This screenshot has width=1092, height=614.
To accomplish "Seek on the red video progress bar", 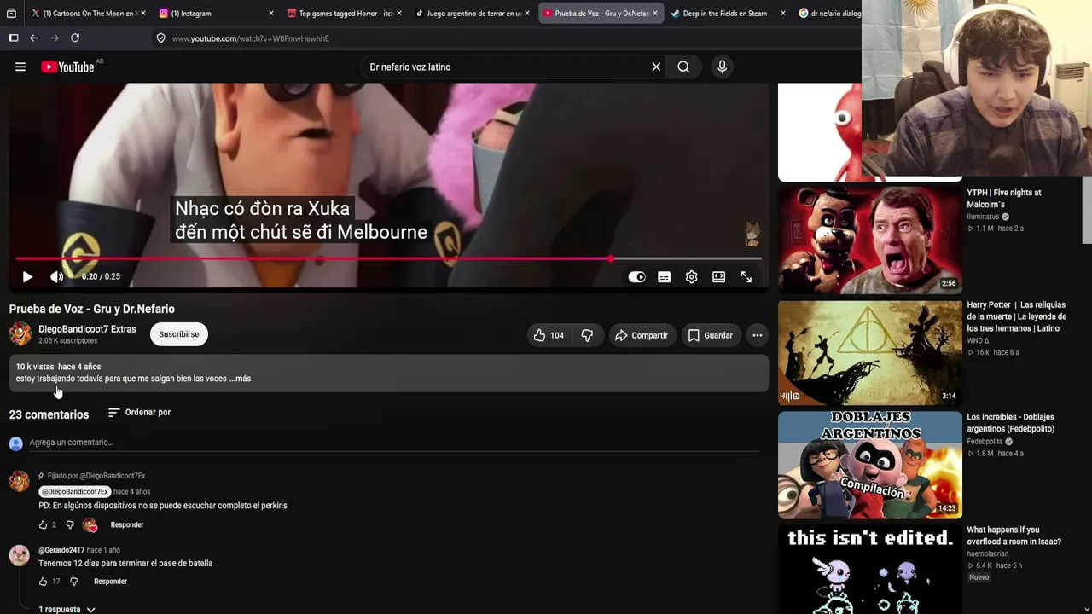I will pyautogui.click(x=388, y=258).
